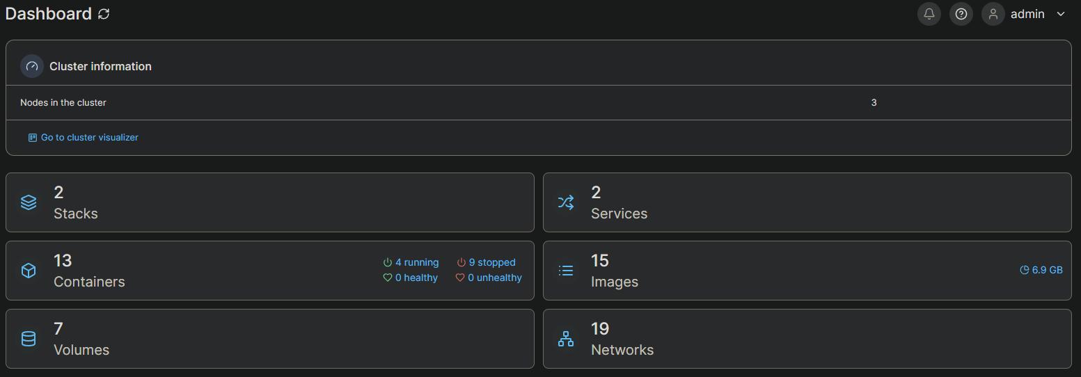Click the help question mark icon
This screenshot has width=1081, height=377.
pos(961,14)
